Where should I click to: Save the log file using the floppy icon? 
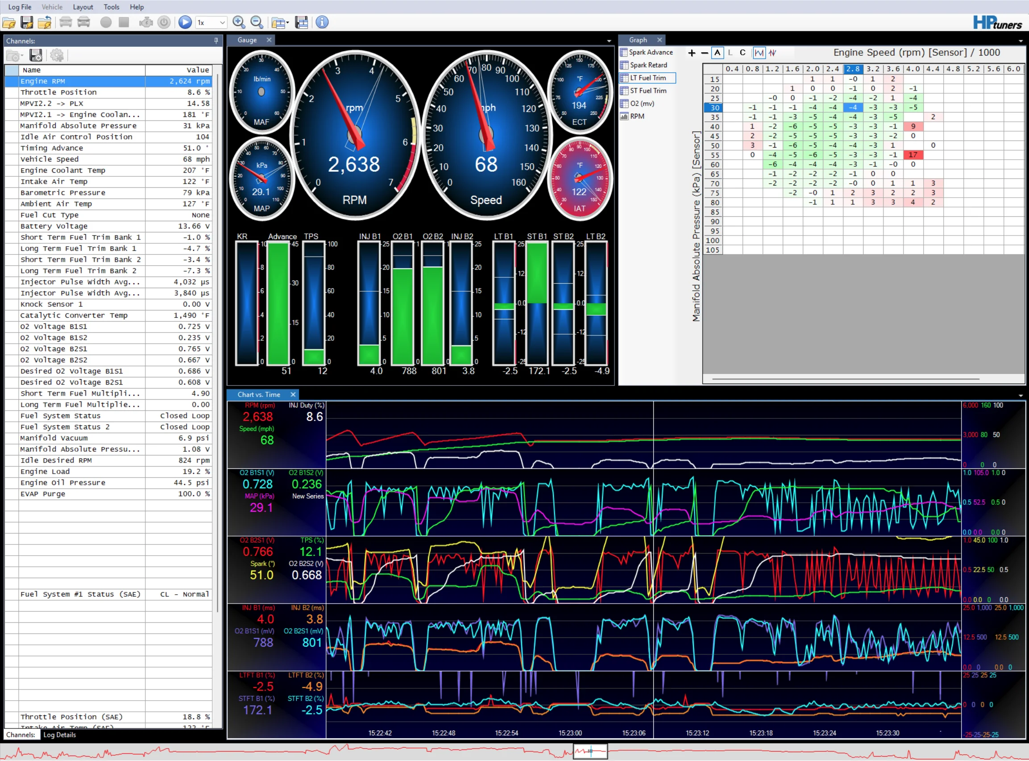pyautogui.click(x=27, y=22)
